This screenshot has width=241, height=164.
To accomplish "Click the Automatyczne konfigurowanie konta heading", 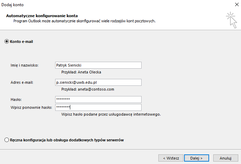I will [42, 16].
